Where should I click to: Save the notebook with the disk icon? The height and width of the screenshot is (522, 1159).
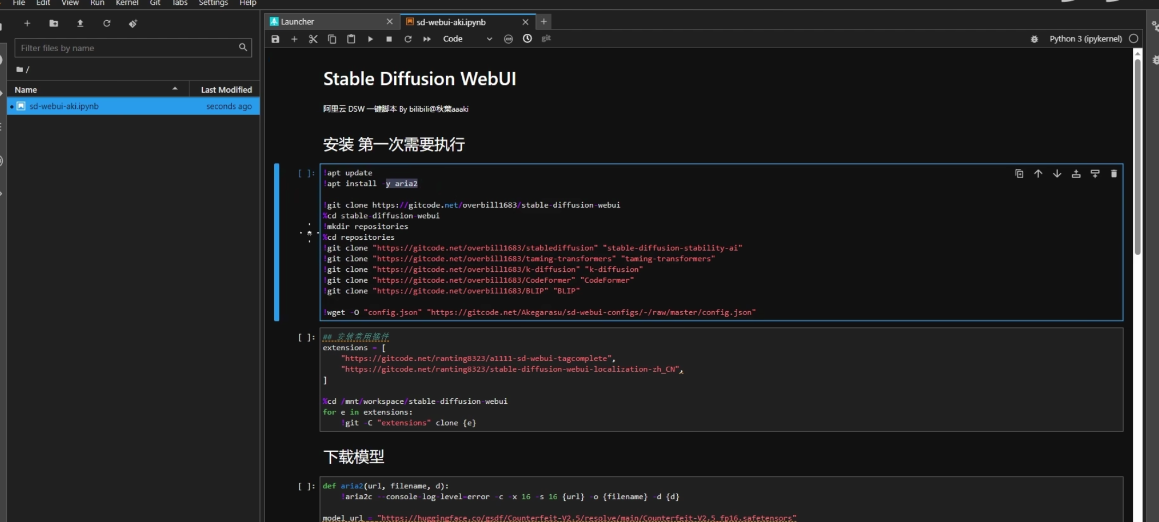(275, 39)
